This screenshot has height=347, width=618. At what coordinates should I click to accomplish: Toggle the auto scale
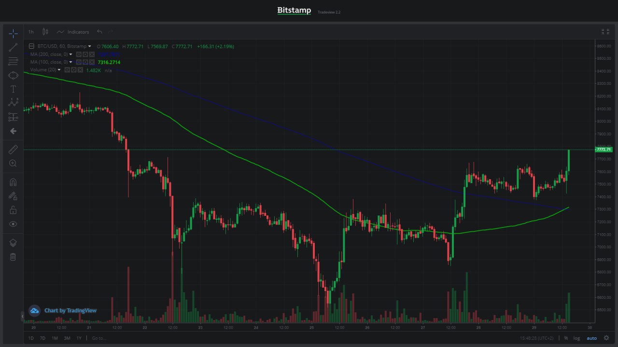point(591,338)
